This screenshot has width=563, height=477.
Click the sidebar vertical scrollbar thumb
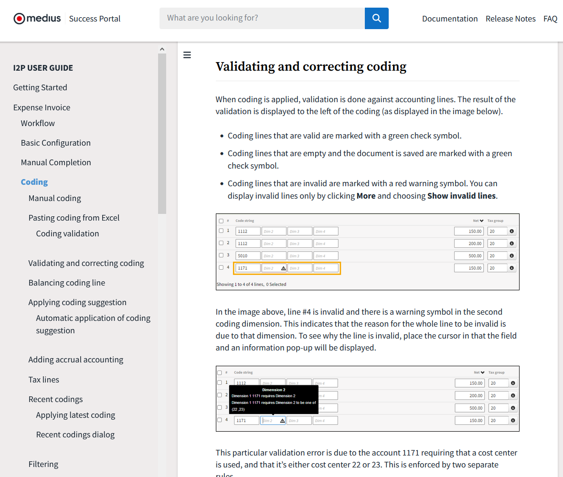tap(162, 134)
